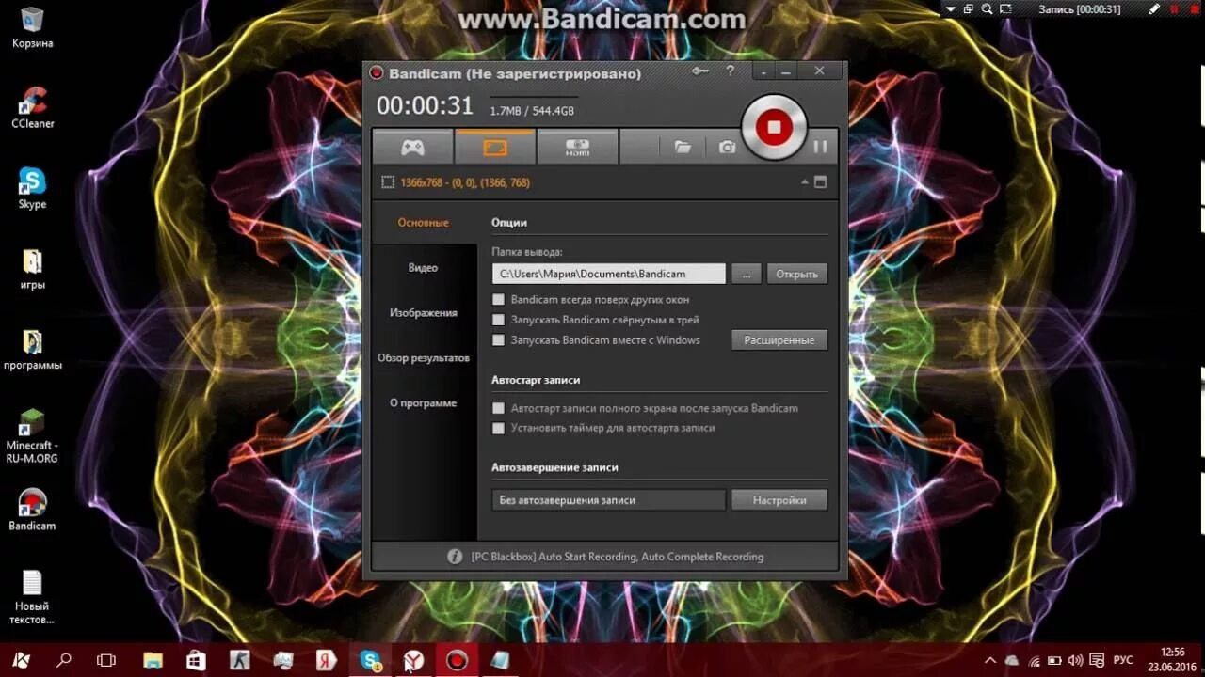
Task: Enable 'Запускать Bandicam свёрнутым в трей' checkbox
Action: tap(499, 320)
